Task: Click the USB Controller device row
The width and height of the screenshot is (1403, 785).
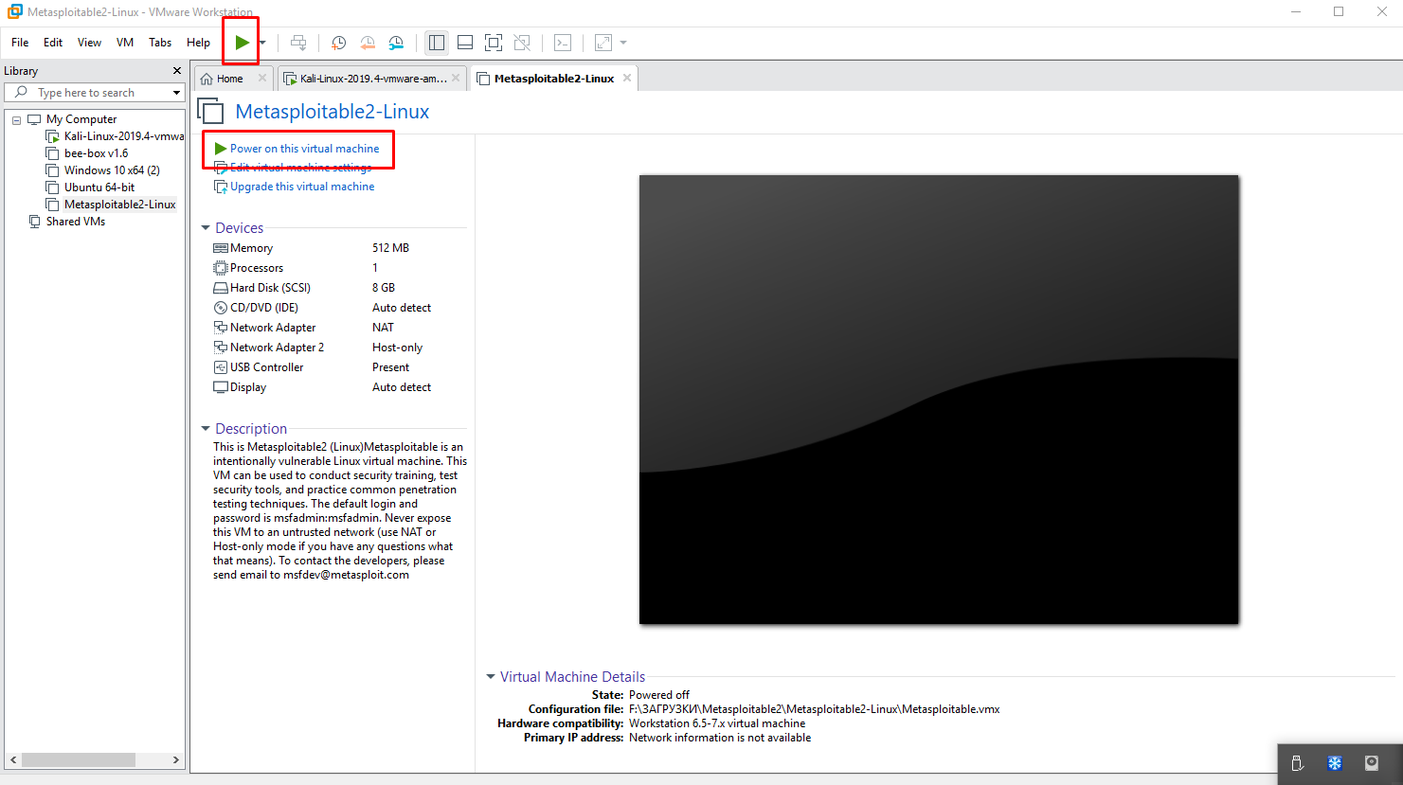Action: [339, 367]
